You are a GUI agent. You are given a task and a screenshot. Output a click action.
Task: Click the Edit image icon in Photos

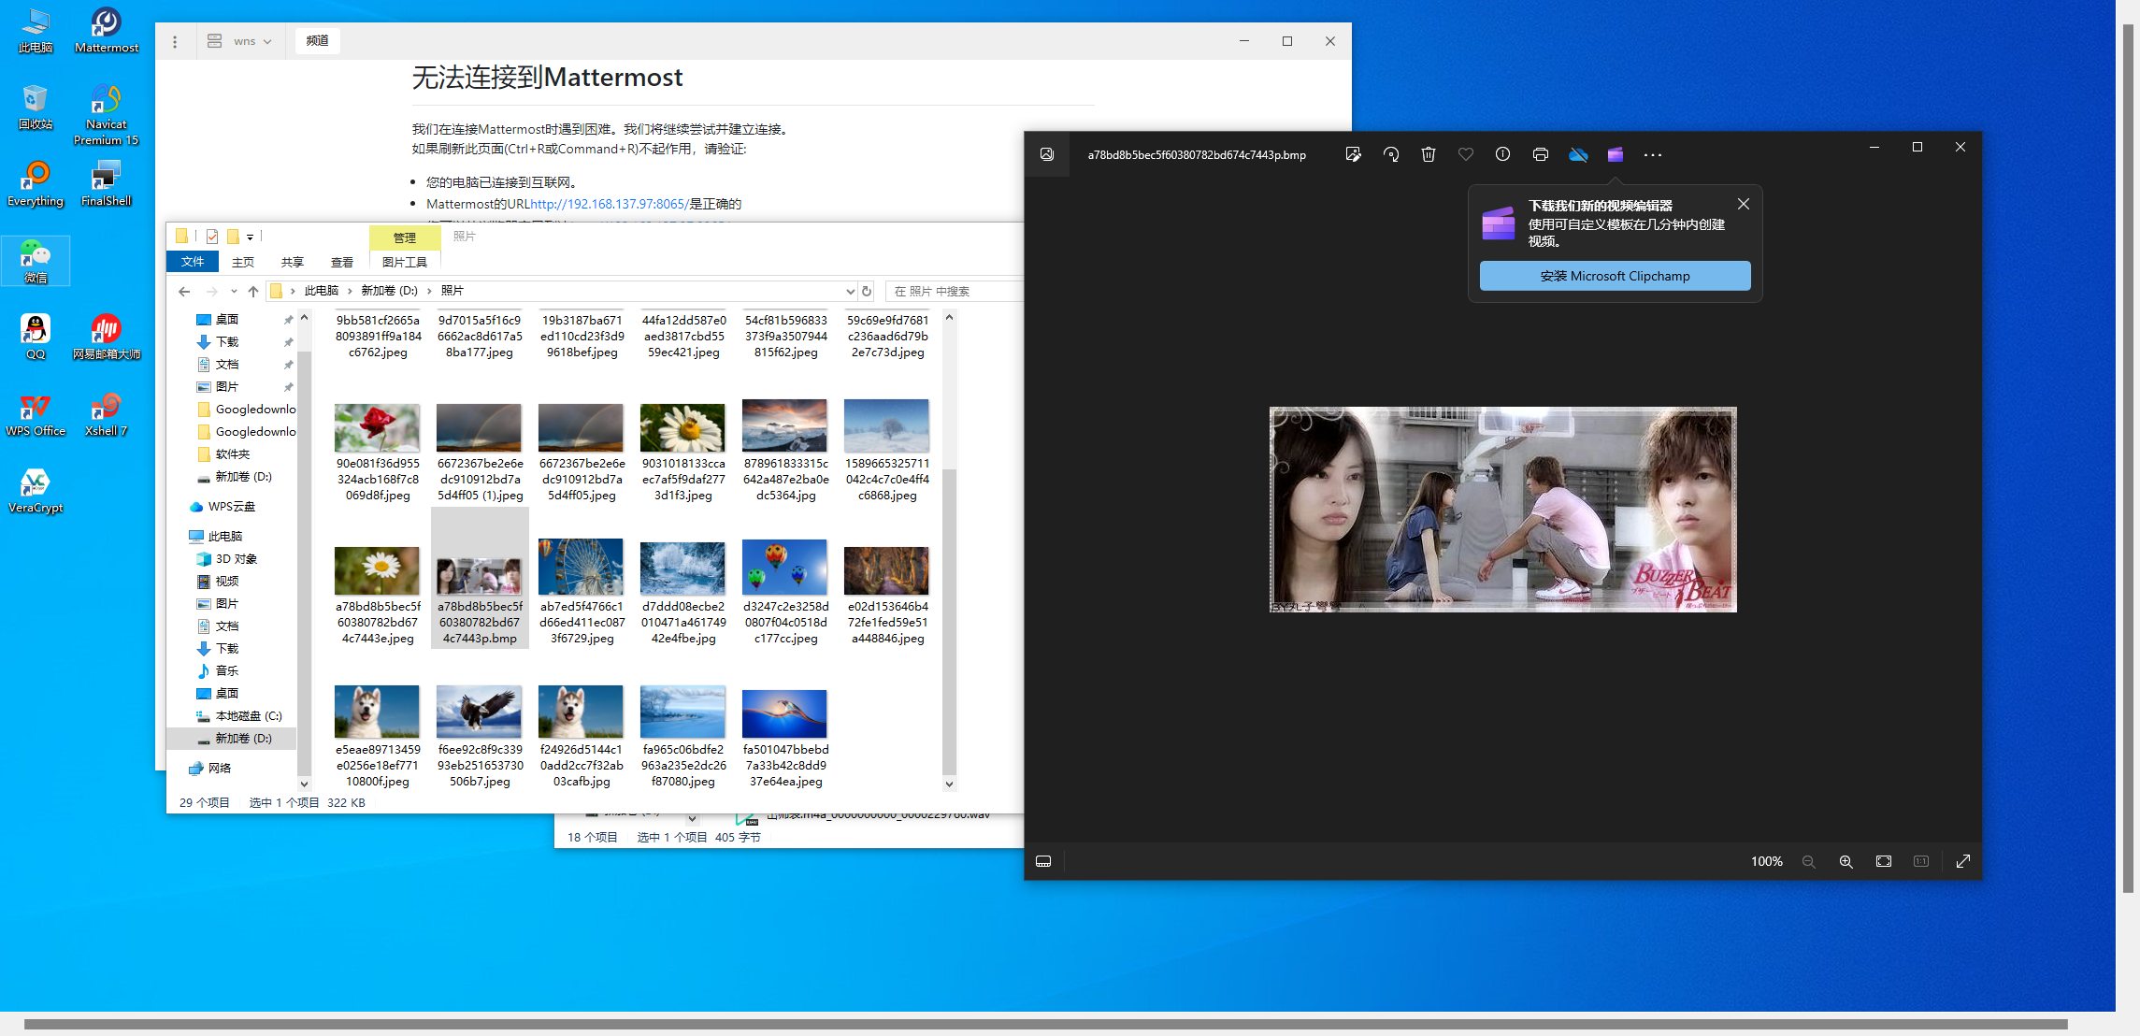coord(1353,154)
